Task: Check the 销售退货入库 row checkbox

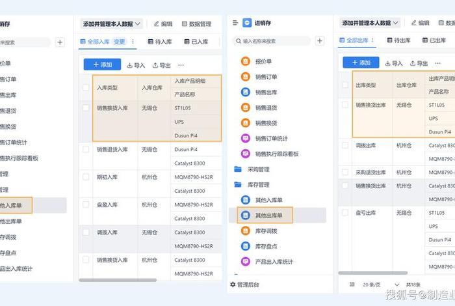Action: point(86,149)
